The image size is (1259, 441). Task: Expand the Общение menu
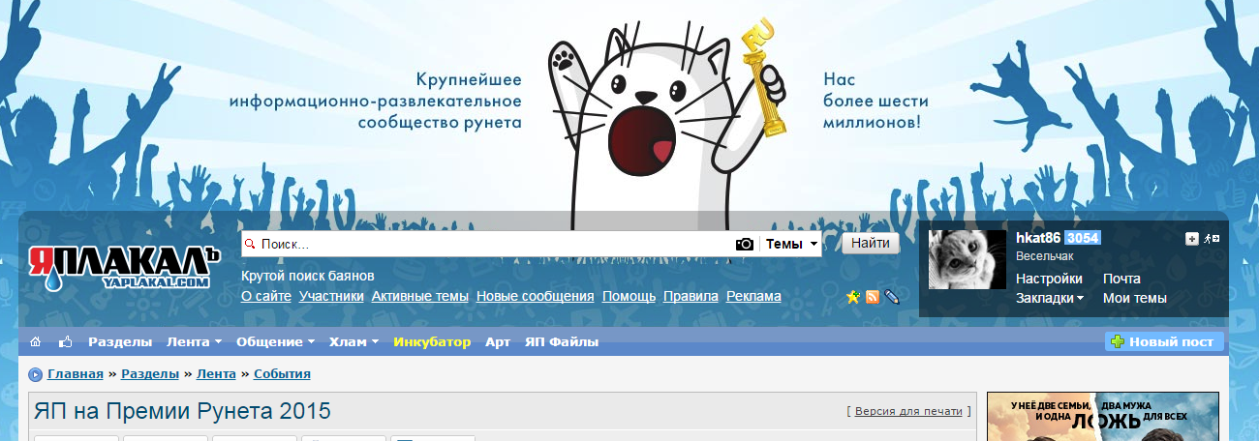(x=276, y=341)
